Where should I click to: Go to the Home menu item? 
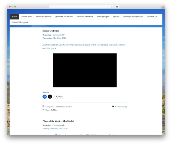[x=14, y=16]
